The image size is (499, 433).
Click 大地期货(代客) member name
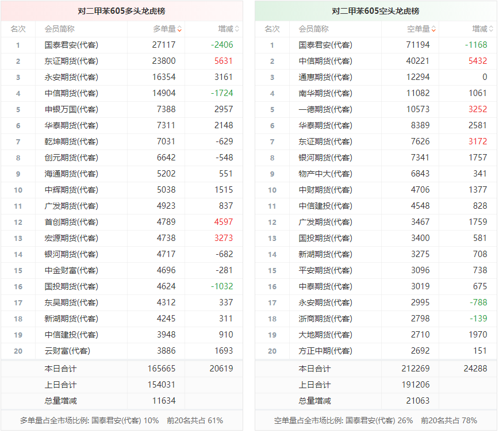pyautogui.click(x=325, y=335)
